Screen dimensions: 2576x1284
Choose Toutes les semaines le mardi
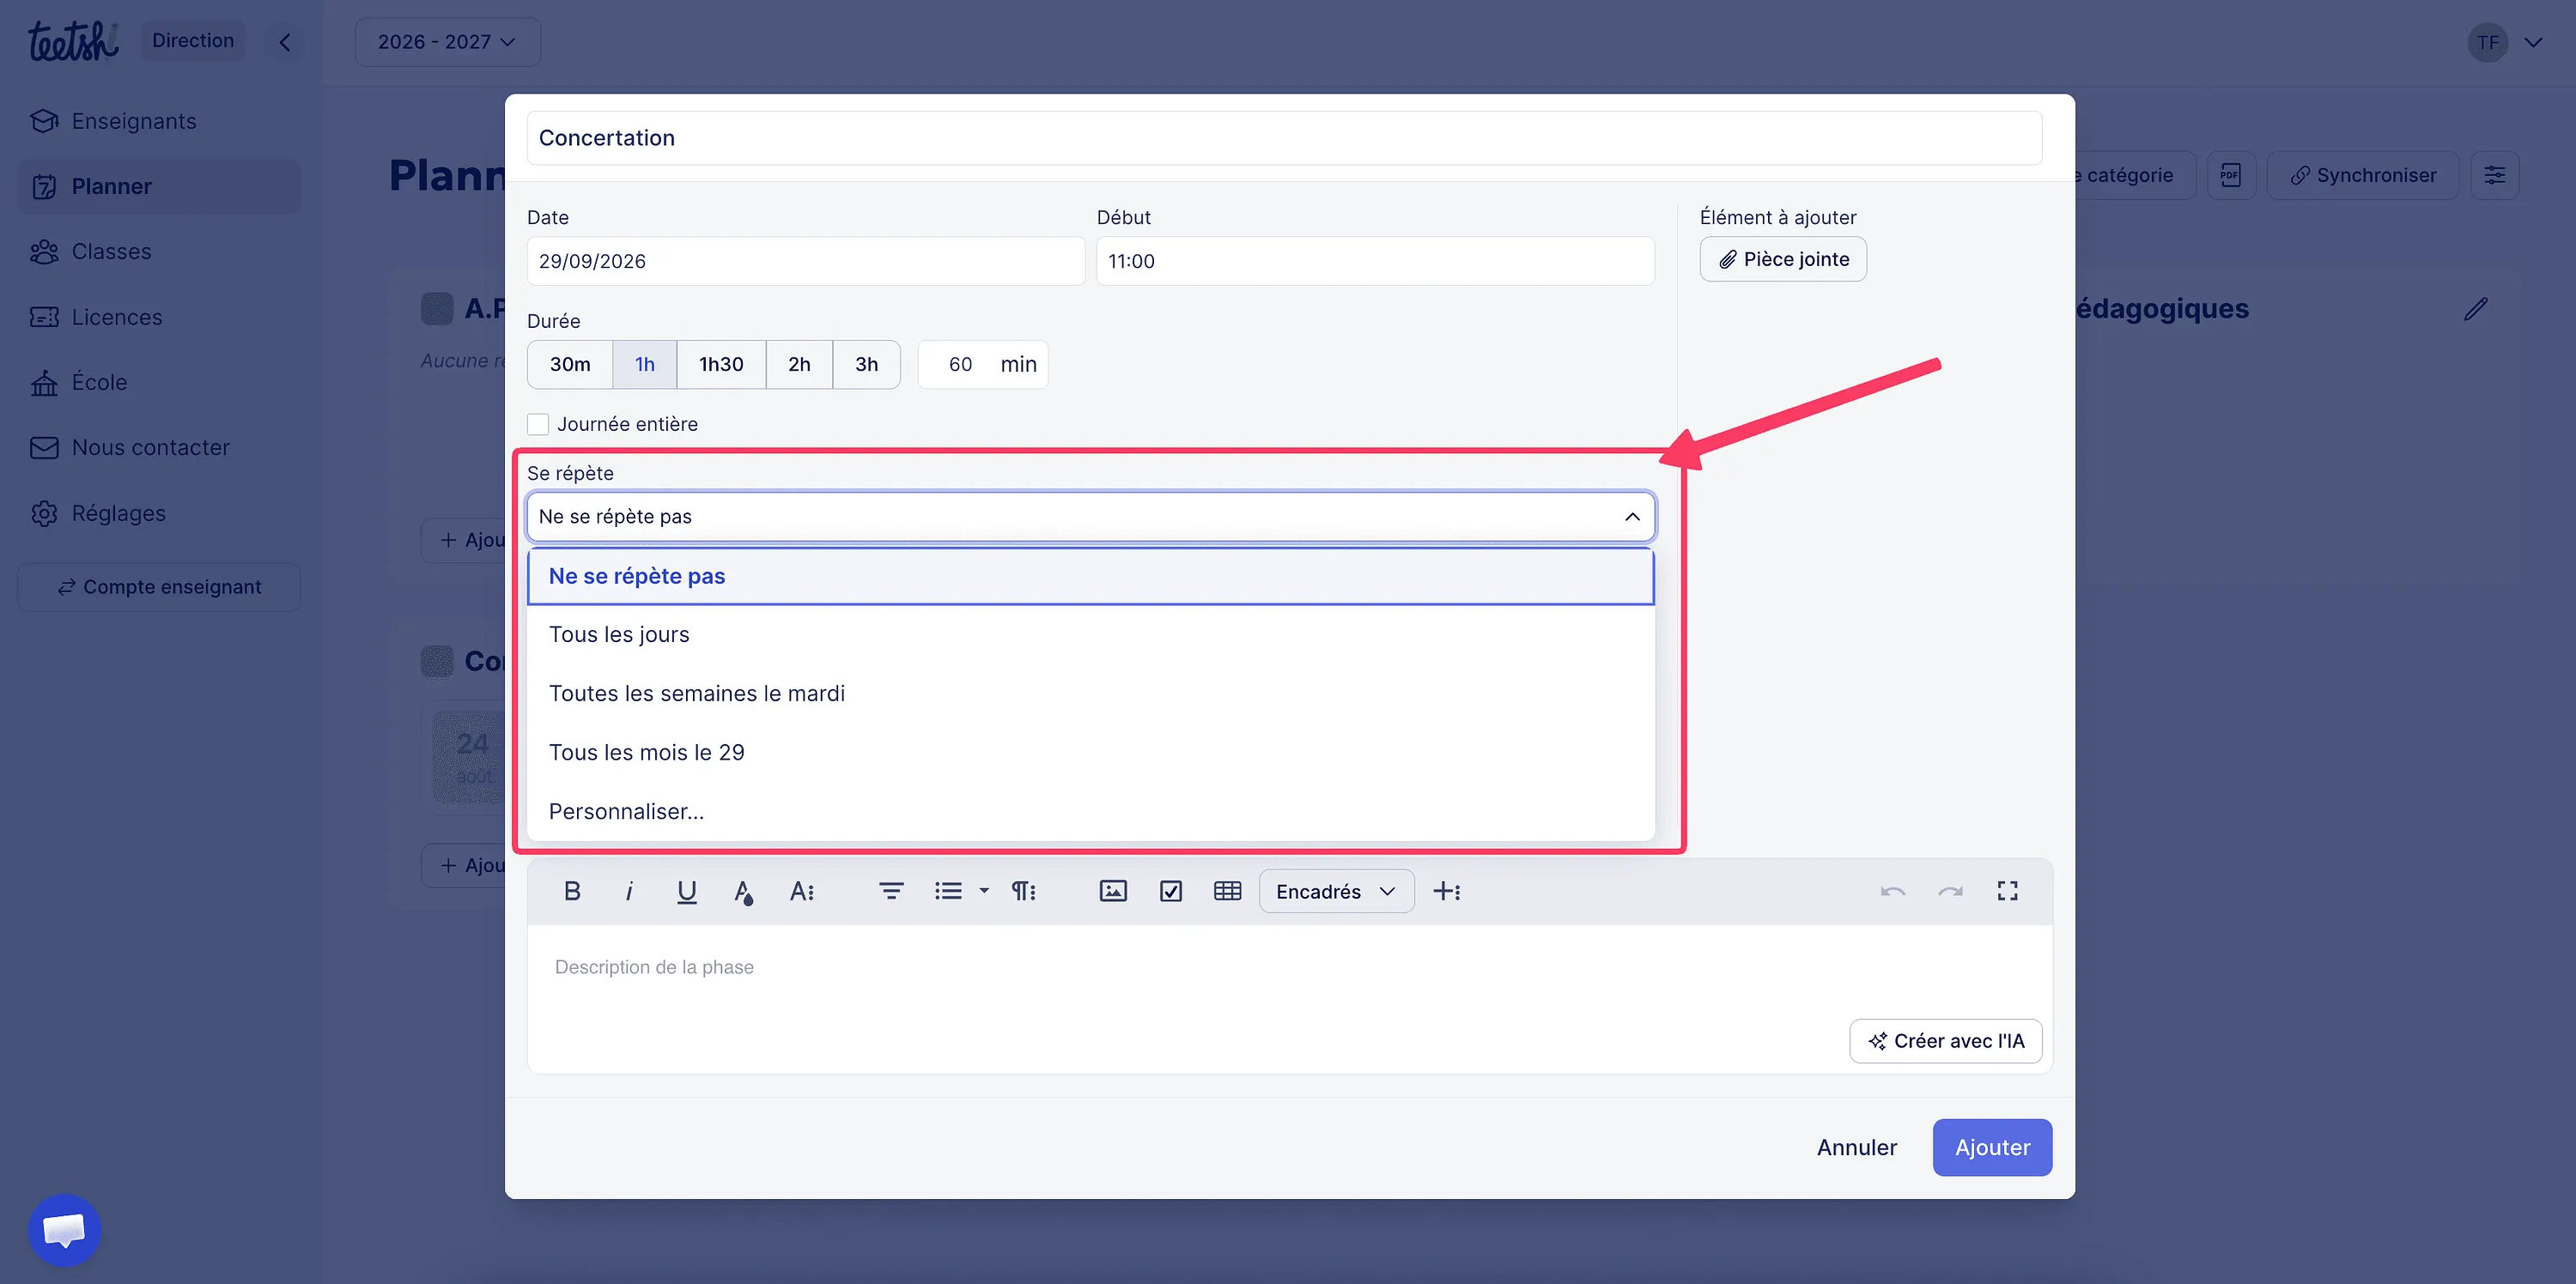coord(1091,693)
